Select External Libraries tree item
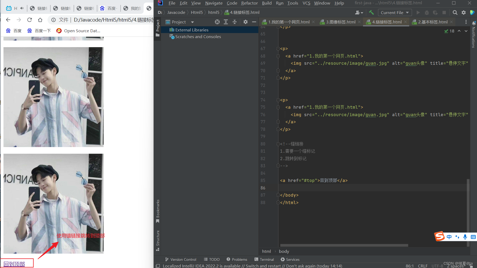The image size is (477, 268). [192, 30]
